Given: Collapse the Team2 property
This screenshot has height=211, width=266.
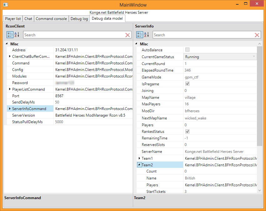Looking at the screenshot, I should 139,165.
